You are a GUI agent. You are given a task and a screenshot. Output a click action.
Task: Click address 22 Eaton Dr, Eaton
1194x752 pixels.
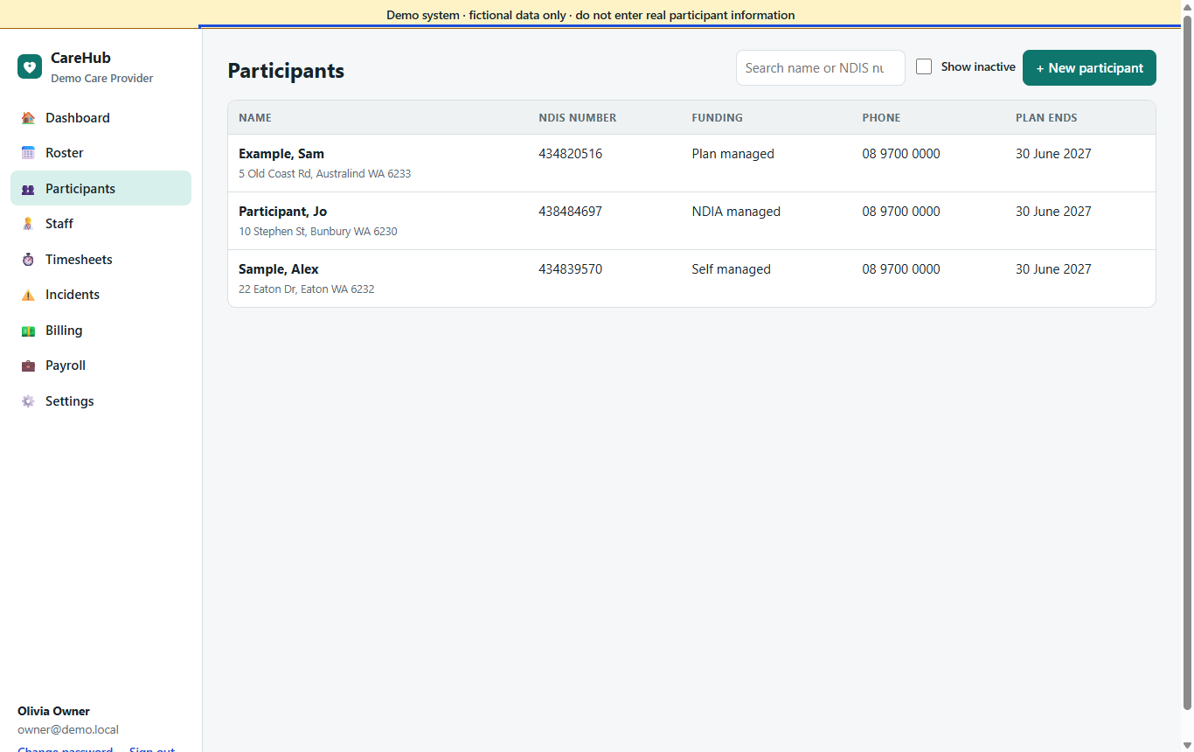[306, 289]
